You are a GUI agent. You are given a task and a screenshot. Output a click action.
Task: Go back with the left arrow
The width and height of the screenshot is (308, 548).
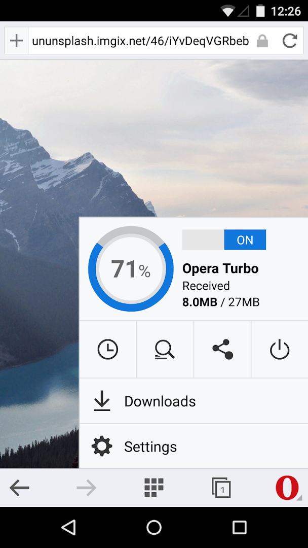(19, 488)
